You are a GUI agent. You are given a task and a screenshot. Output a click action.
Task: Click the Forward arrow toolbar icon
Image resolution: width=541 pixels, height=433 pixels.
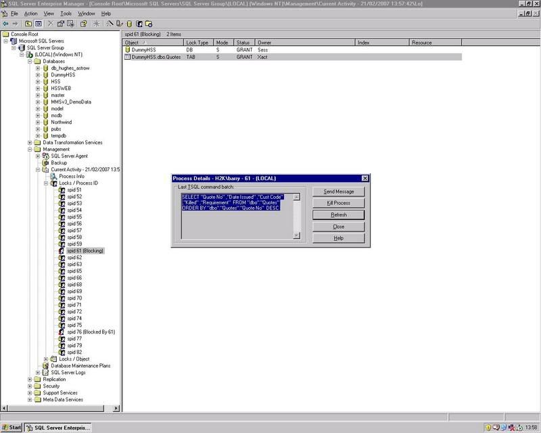coord(15,24)
